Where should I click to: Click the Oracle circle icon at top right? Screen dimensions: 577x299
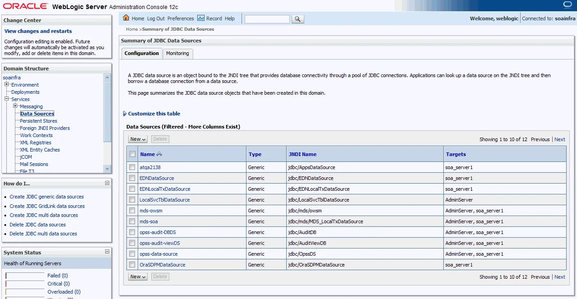568,5
